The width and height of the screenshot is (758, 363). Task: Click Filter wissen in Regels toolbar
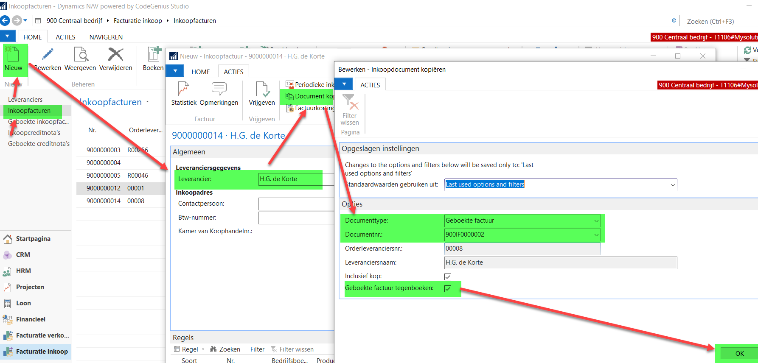coord(293,349)
